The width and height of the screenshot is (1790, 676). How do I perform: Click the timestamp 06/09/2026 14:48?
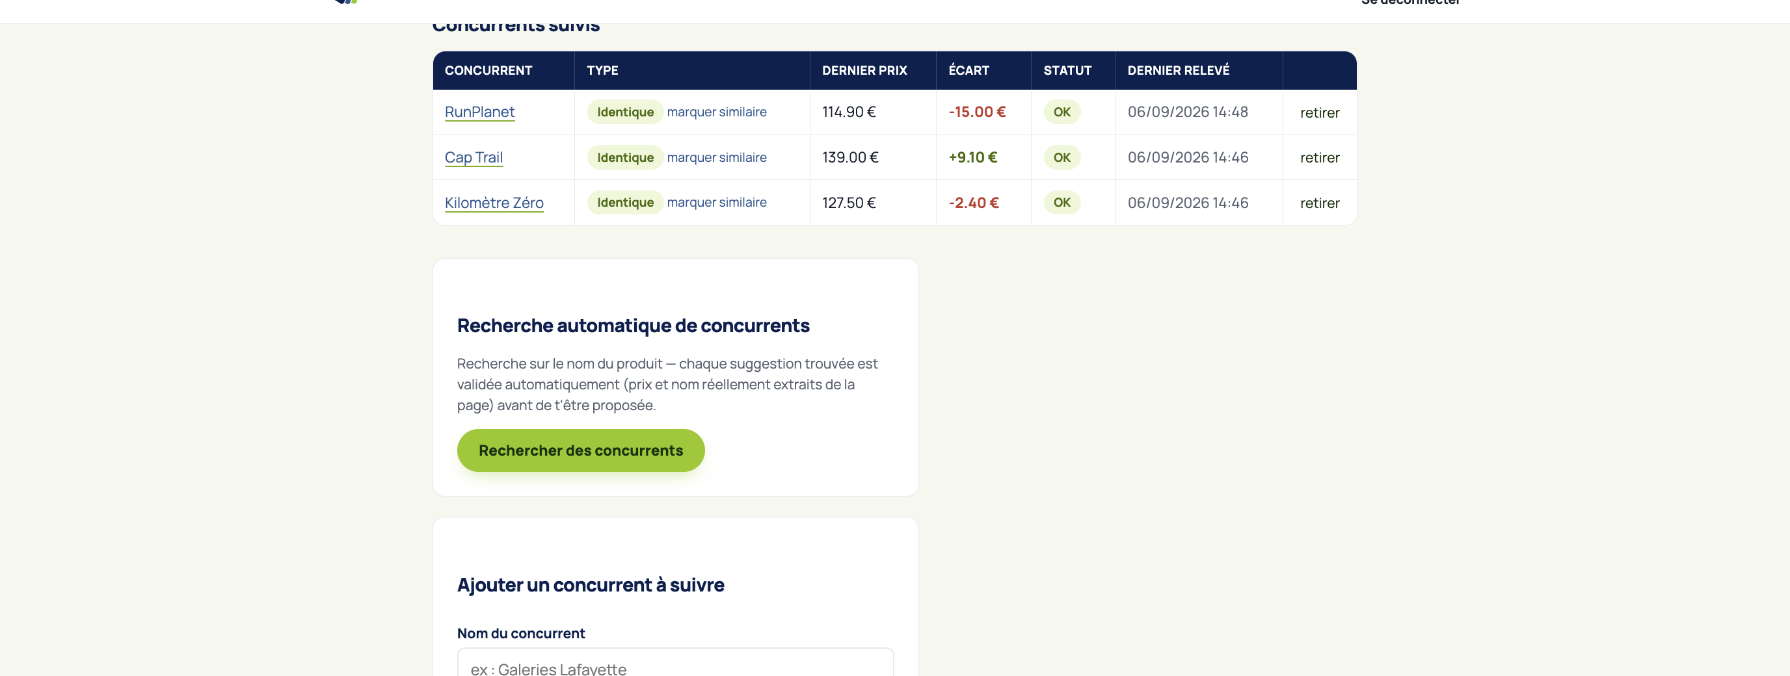(1188, 112)
